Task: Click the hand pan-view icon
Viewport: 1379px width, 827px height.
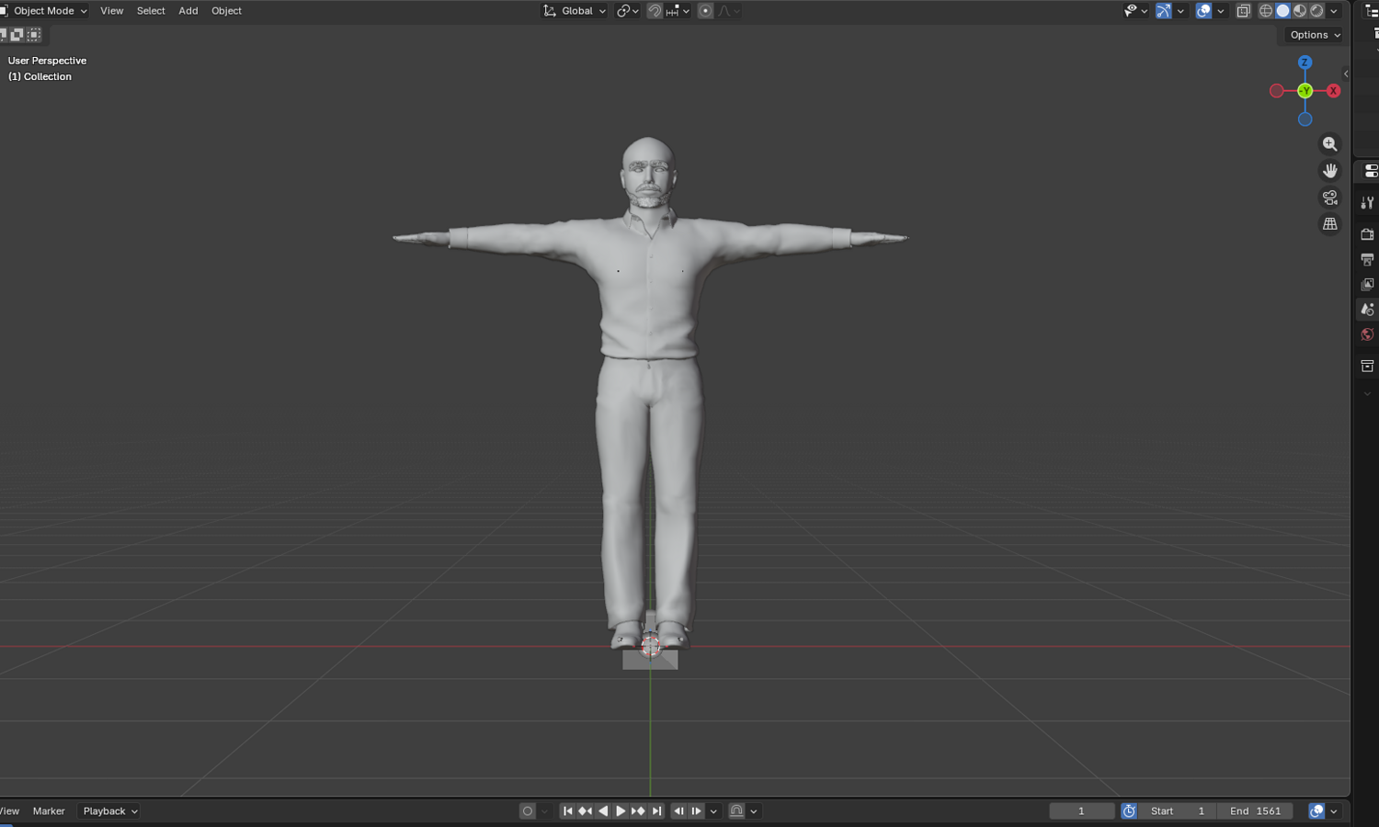Action: 1329,171
